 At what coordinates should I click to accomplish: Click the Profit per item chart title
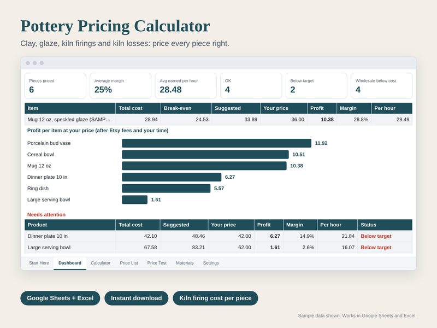click(x=98, y=131)
